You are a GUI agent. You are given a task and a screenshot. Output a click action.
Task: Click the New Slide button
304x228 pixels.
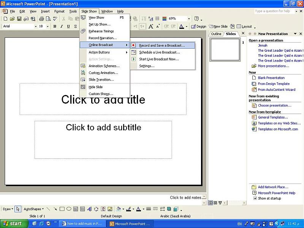[x=218, y=27]
